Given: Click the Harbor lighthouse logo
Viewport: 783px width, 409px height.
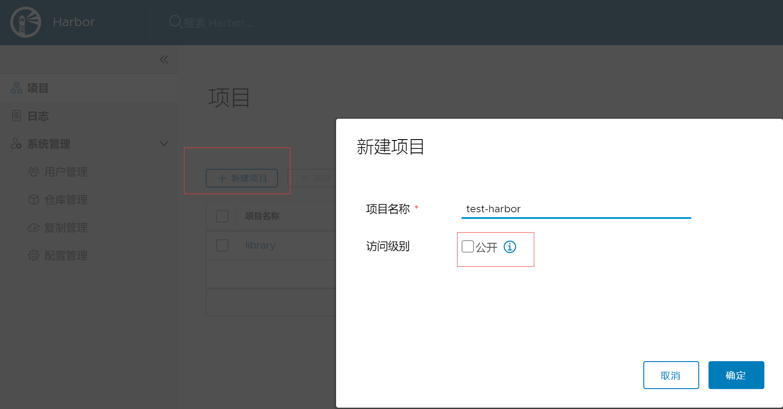Looking at the screenshot, I should 26,22.
